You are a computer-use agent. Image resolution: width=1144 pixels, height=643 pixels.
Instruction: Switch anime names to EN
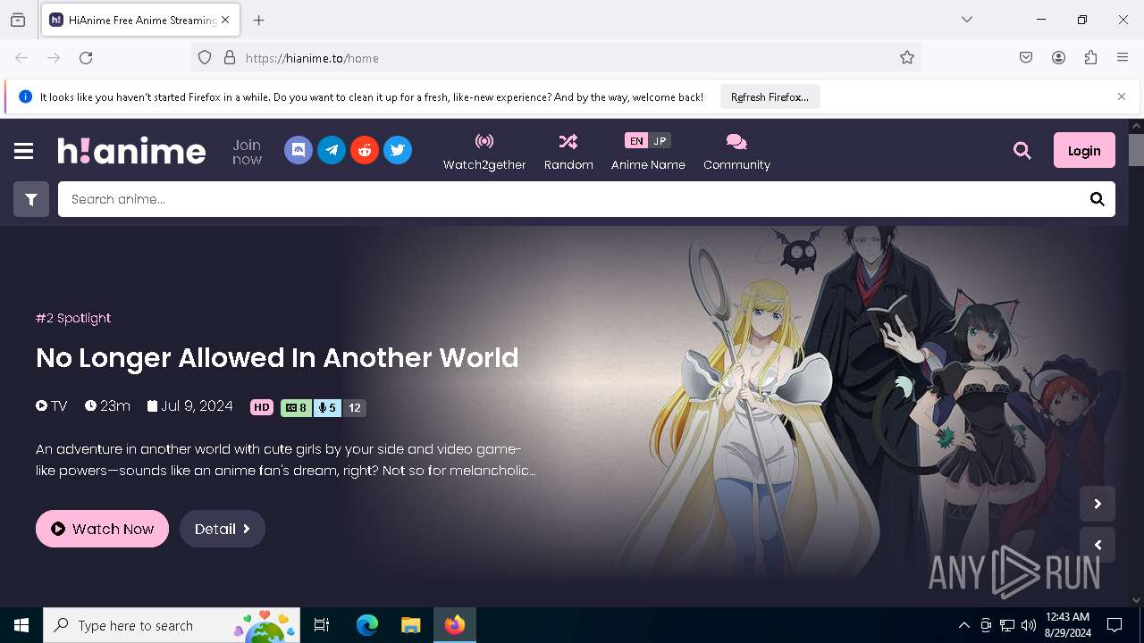(x=636, y=141)
